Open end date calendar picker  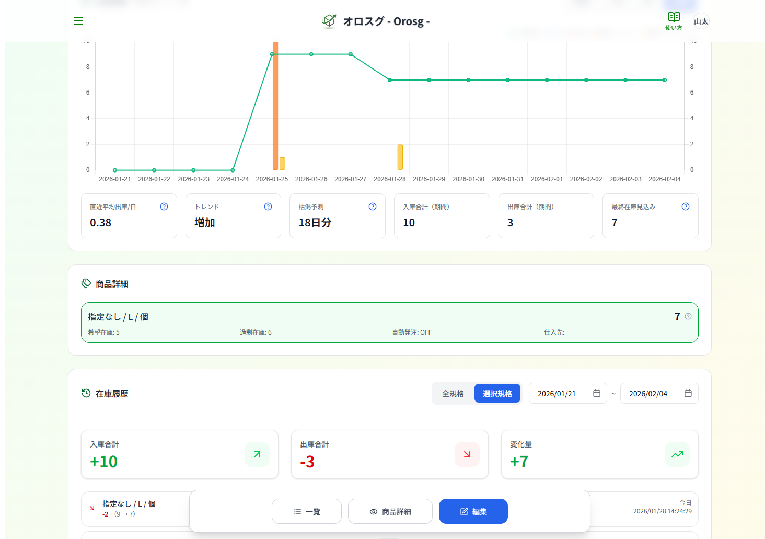pyautogui.click(x=688, y=394)
